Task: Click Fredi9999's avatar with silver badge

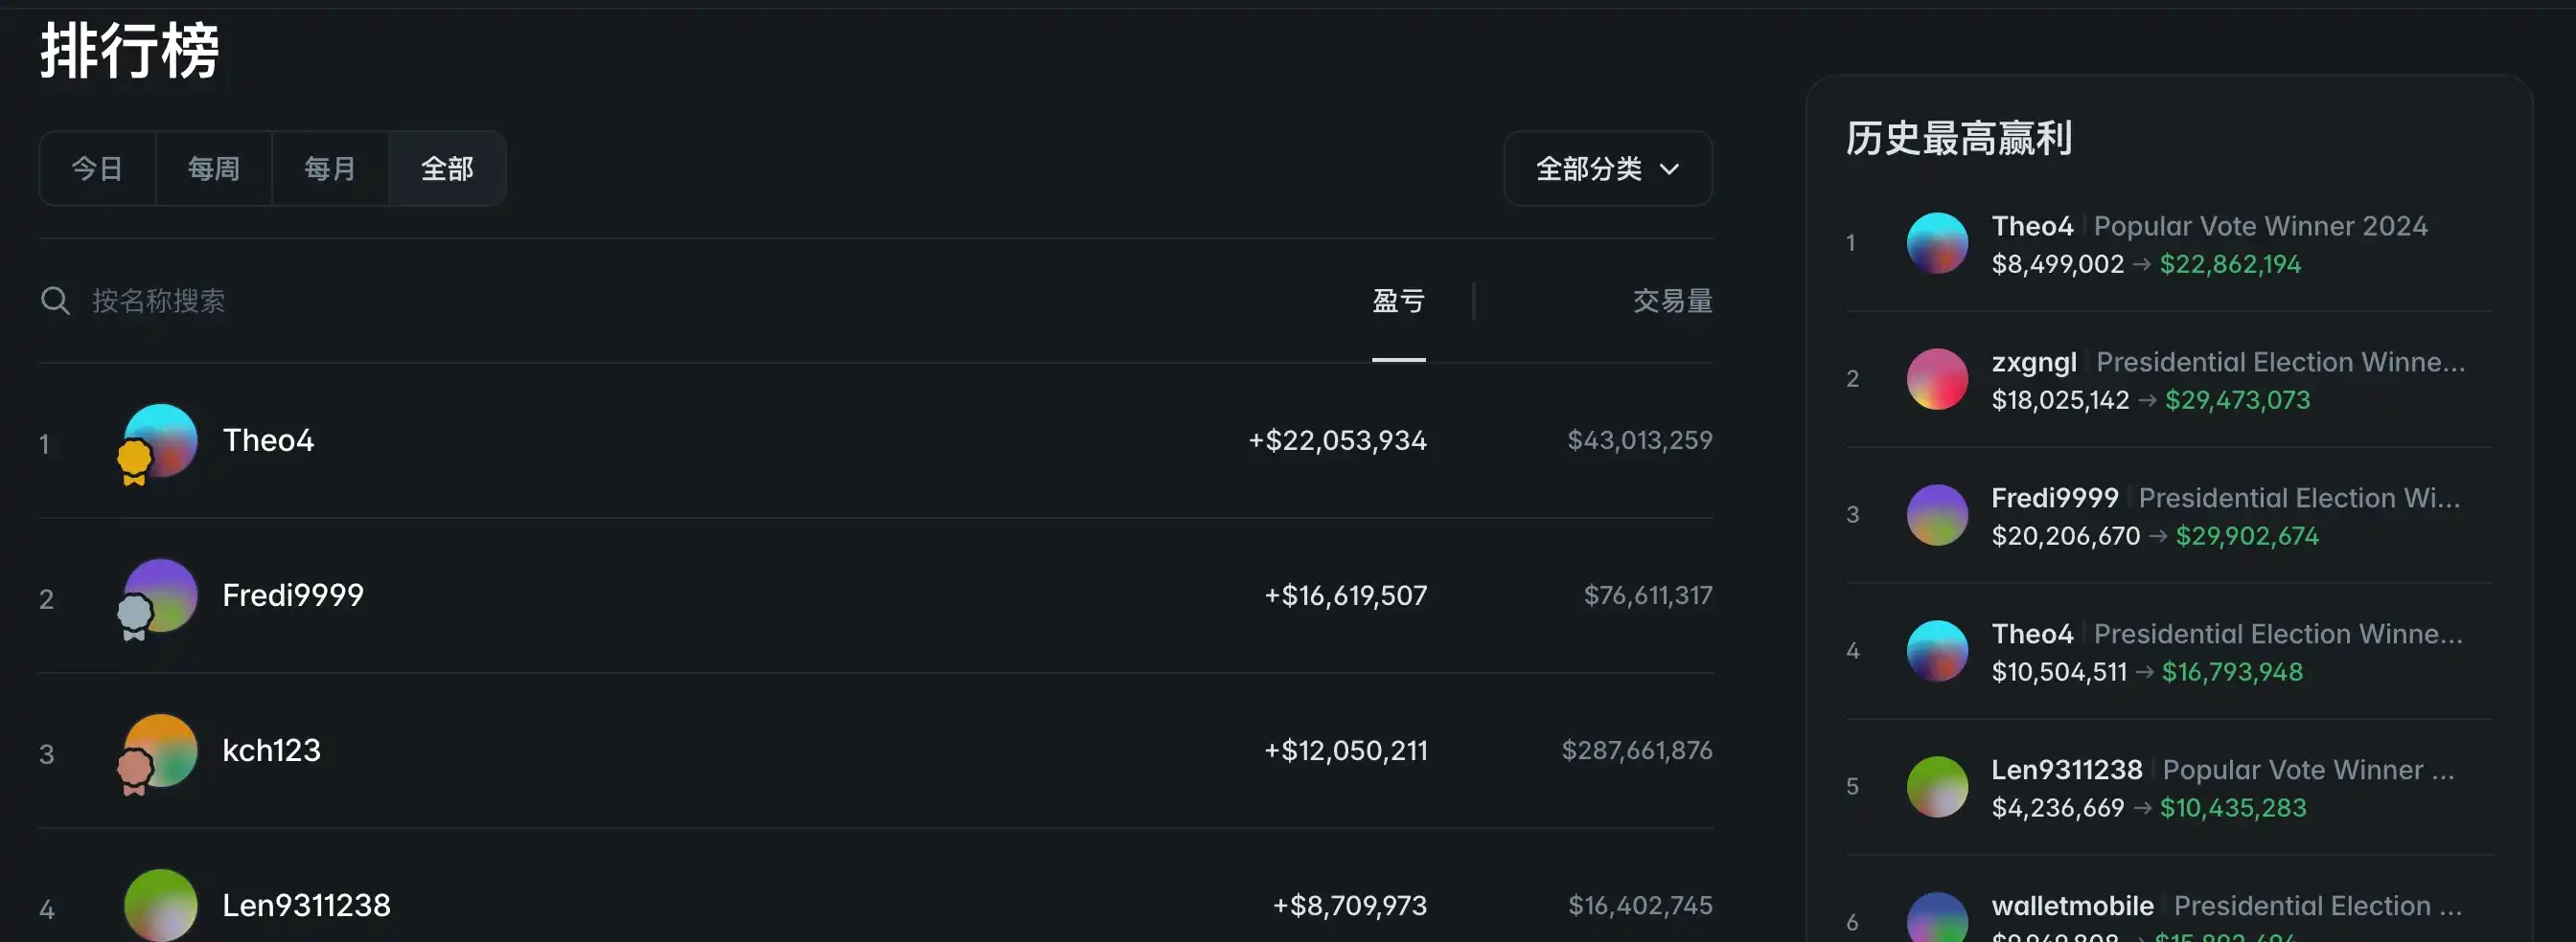Action: 161,595
